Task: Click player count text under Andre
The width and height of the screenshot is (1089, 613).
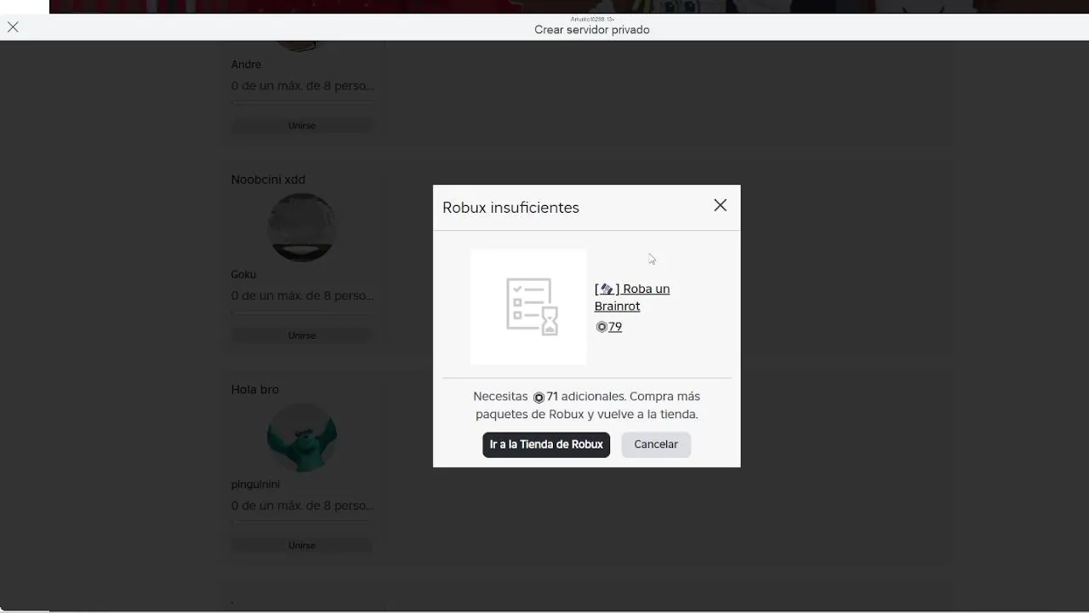Action: pos(302,86)
